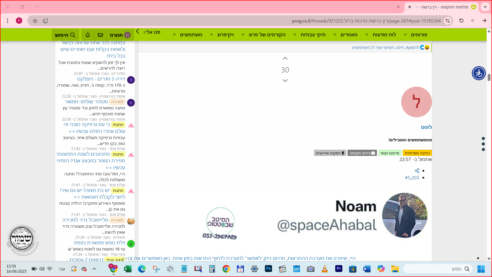
Task: Expand the משתמשים dropdown menu
Action: pos(174,35)
